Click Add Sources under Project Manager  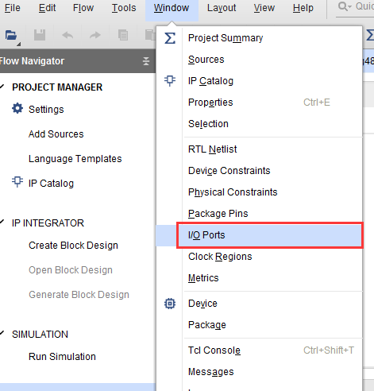(56, 134)
